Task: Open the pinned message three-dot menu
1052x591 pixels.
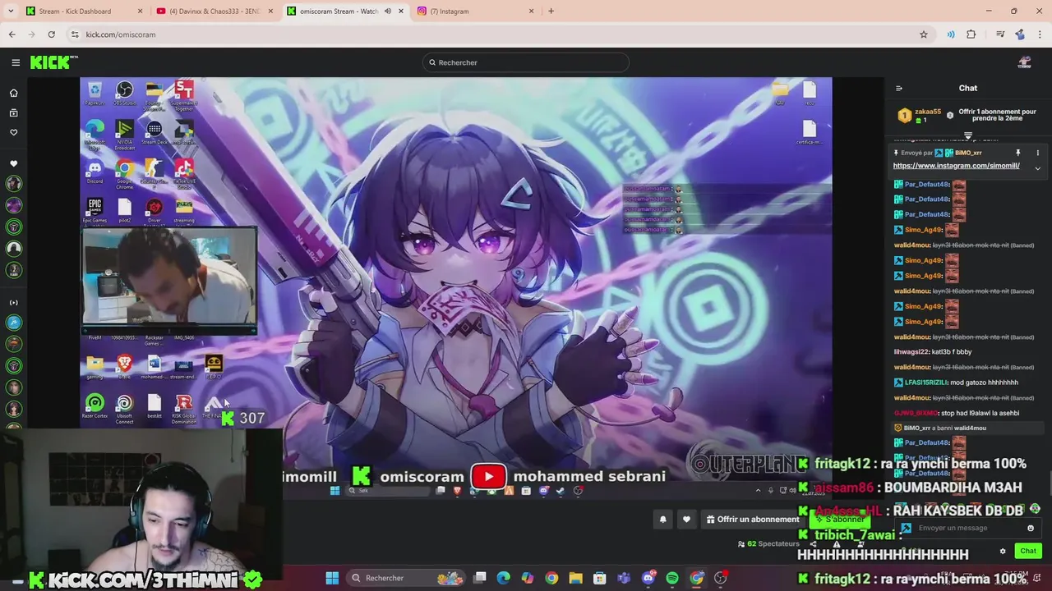Action: coord(1037,153)
